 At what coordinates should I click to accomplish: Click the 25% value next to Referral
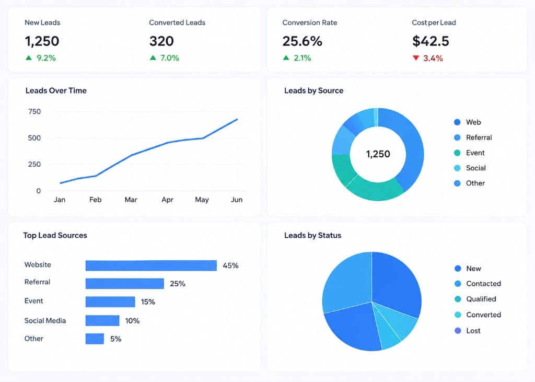[x=178, y=284]
